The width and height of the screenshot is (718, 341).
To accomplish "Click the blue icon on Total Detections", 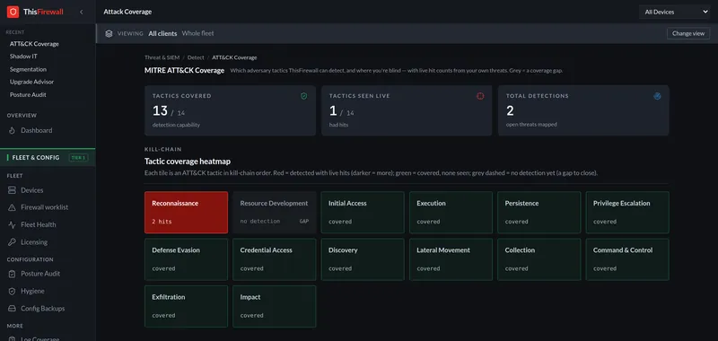I will (x=657, y=96).
